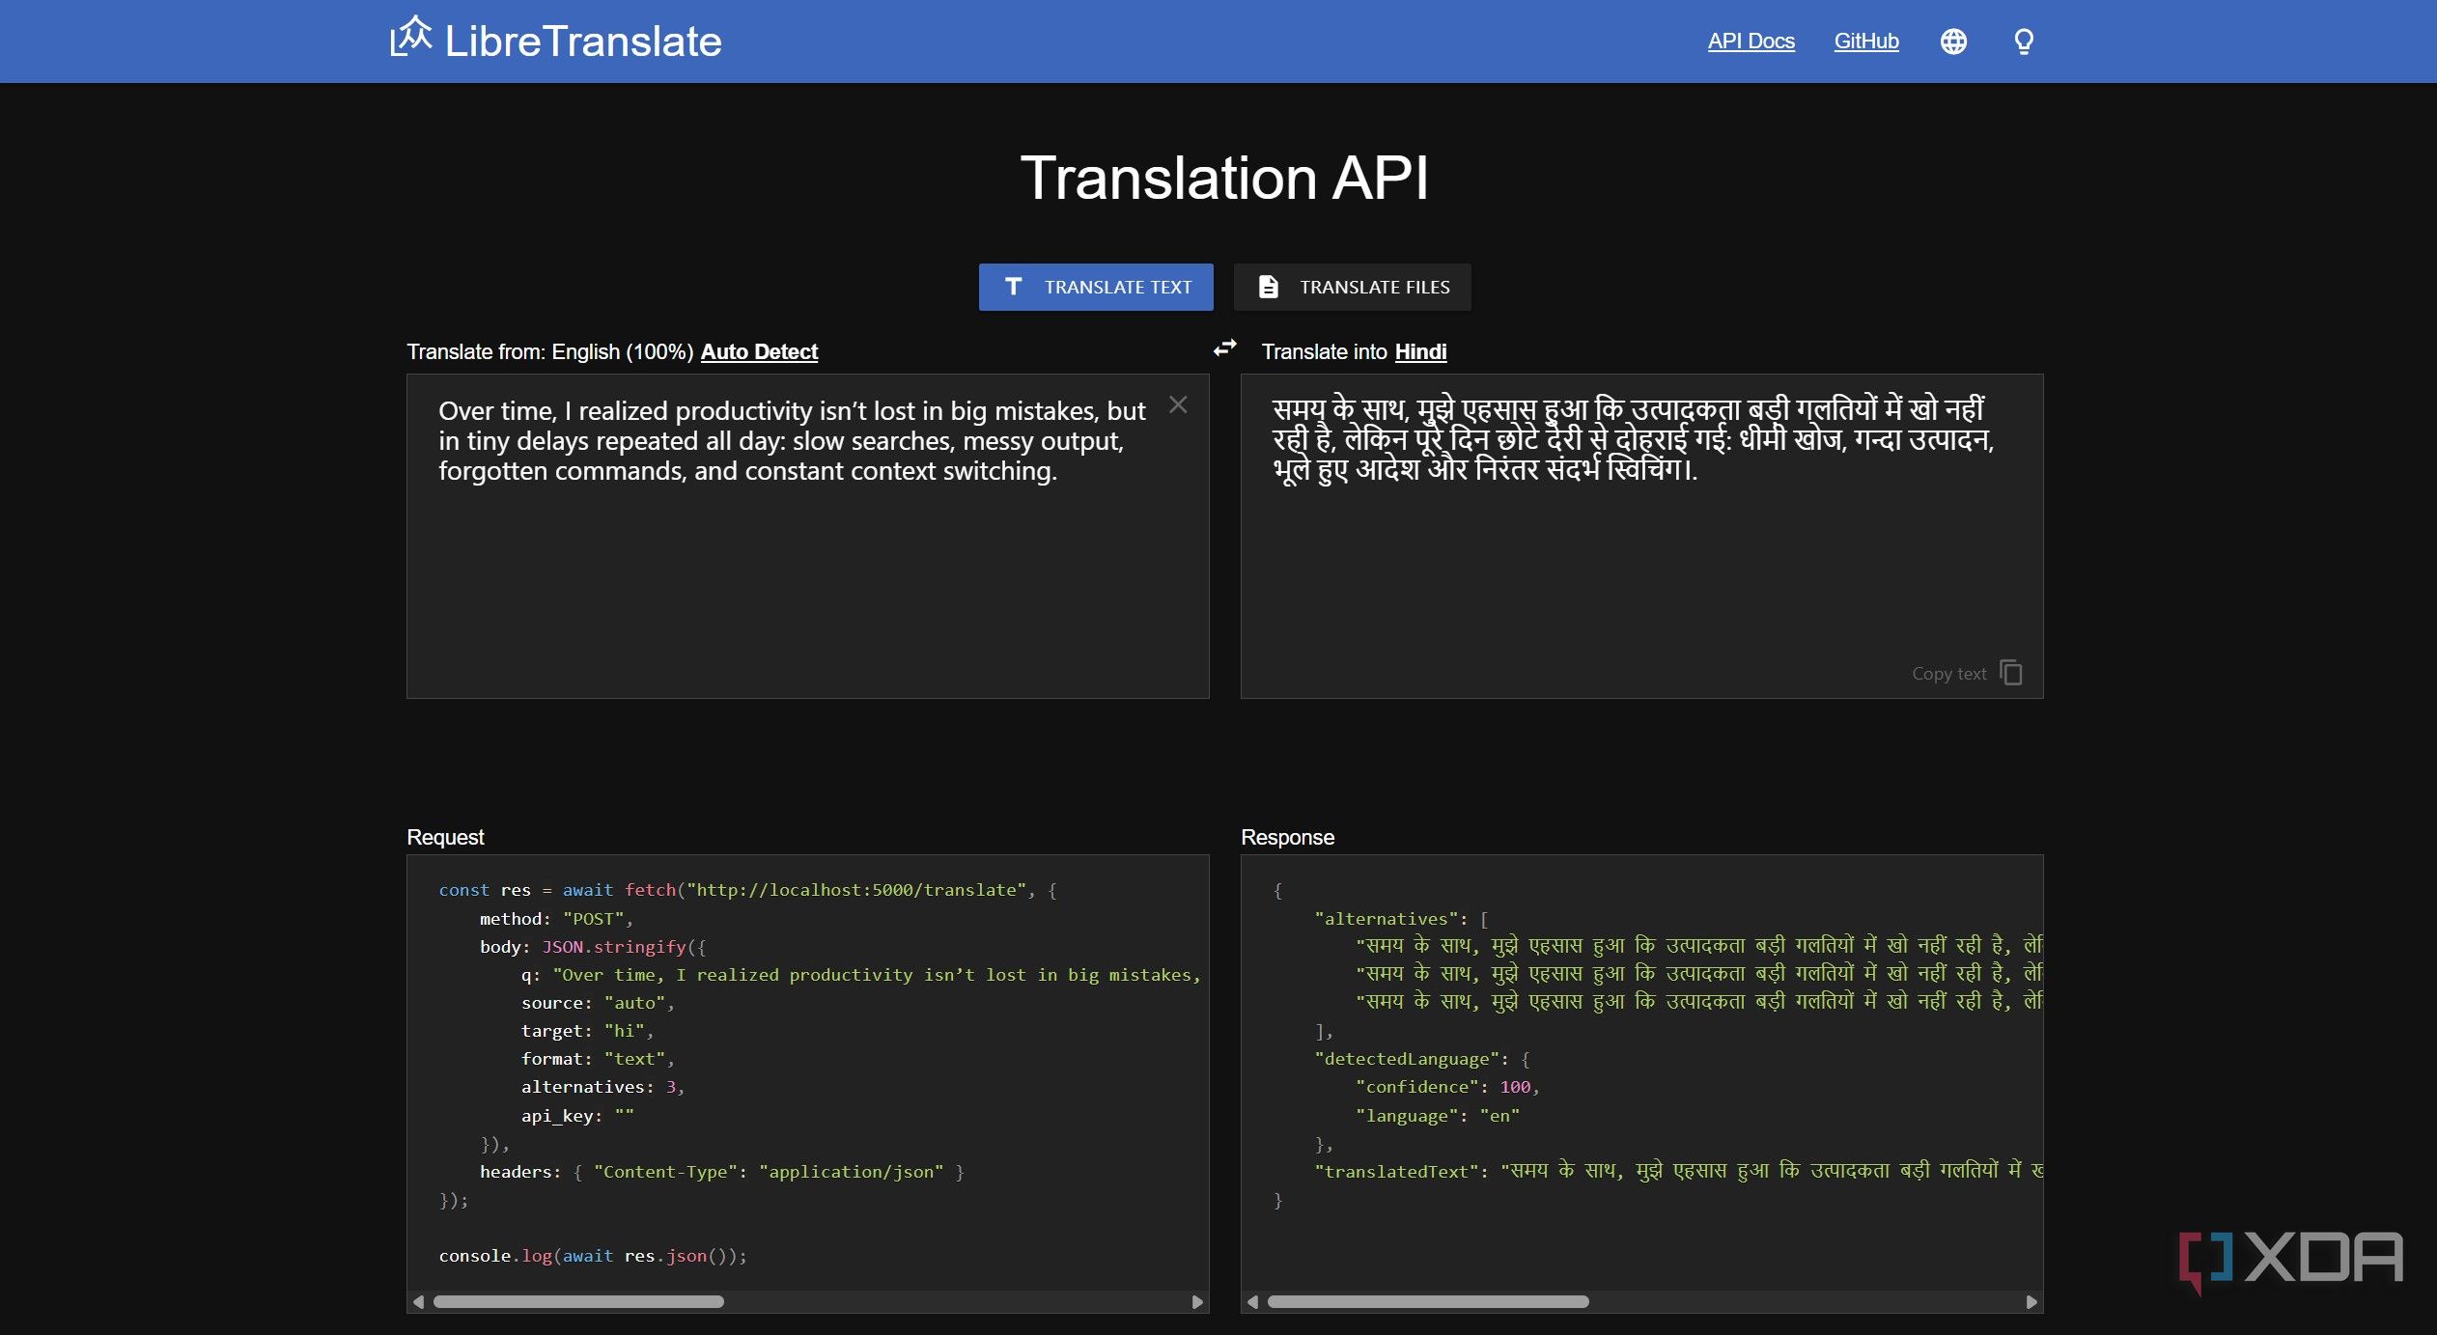2437x1335 pixels.
Task: Click the Response panel horizontal scrollbar thumb
Action: [1428, 1301]
